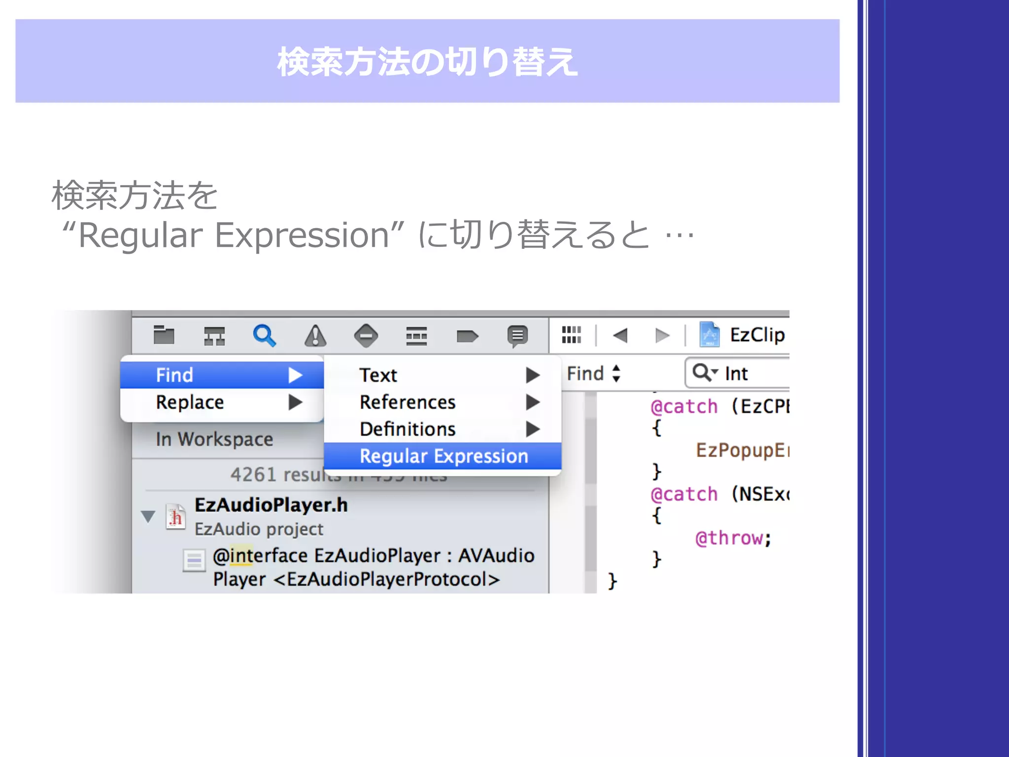
Task: Open the Debug navigator lines icon
Action: pos(416,336)
